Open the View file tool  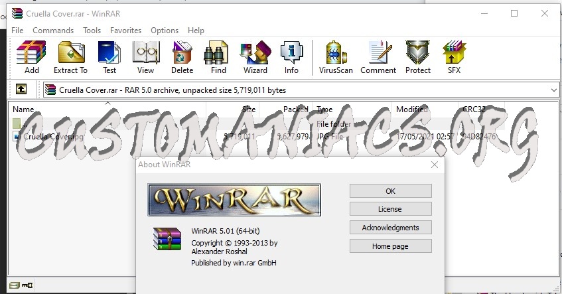pos(145,57)
